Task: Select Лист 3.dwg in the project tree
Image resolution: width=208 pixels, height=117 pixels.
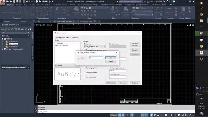Action: 13,47
